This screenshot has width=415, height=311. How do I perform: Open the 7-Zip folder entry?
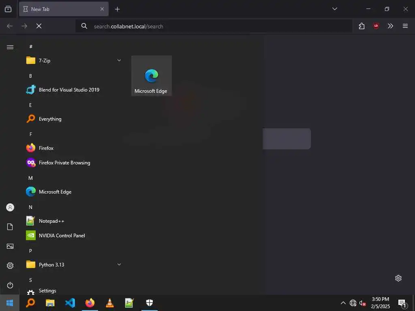(x=74, y=61)
